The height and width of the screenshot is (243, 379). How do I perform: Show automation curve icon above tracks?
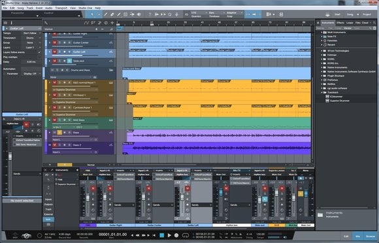[86, 23]
